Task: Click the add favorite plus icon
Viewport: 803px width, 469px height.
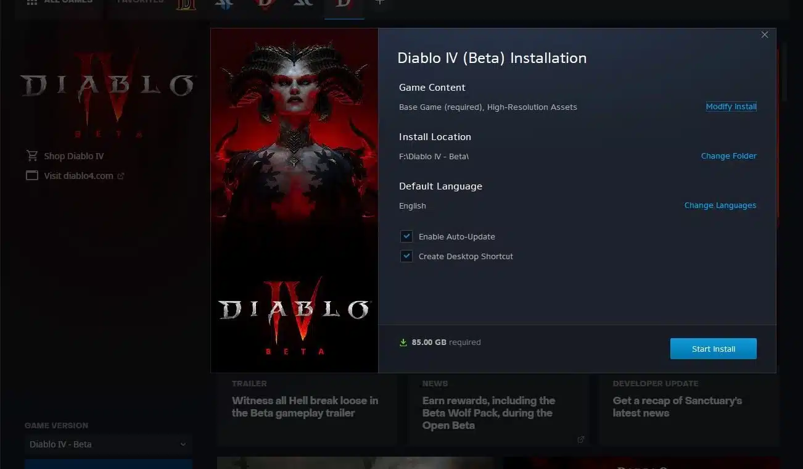Action: (380, 2)
